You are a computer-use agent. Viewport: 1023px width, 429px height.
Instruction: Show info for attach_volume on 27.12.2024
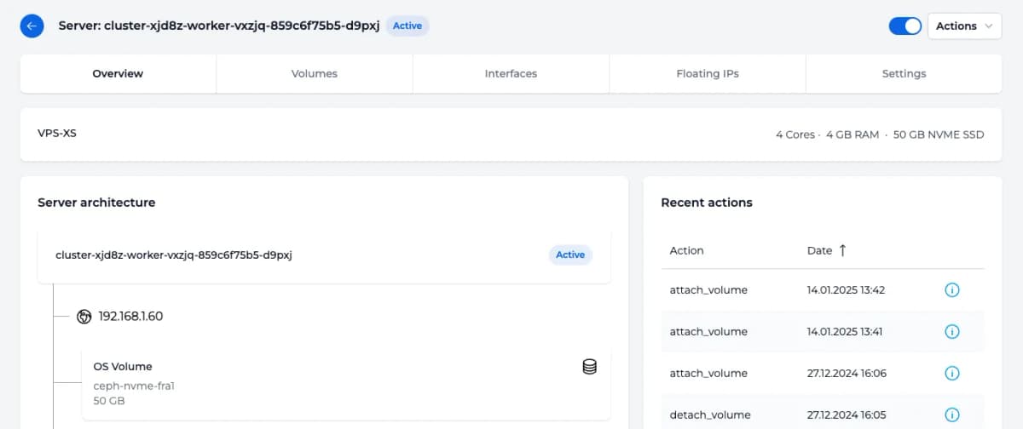pyautogui.click(x=952, y=374)
